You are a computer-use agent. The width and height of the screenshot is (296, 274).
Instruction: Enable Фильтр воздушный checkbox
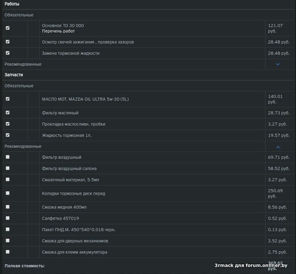click(8, 157)
